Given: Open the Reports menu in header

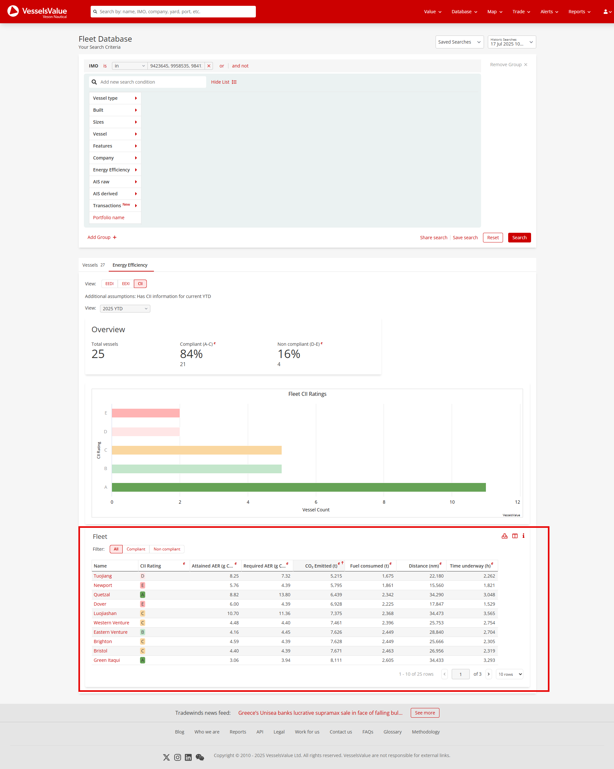Looking at the screenshot, I should pyautogui.click(x=579, y=12).
